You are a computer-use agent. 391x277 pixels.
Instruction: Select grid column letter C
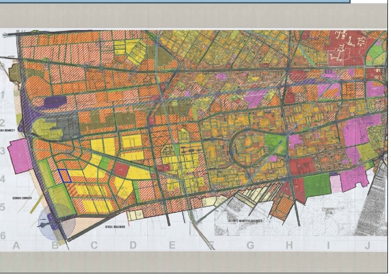point(94,246)
